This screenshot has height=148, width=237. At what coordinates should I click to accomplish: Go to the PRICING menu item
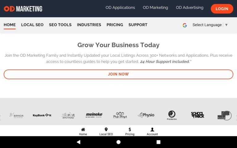click(x=115, y=25)
